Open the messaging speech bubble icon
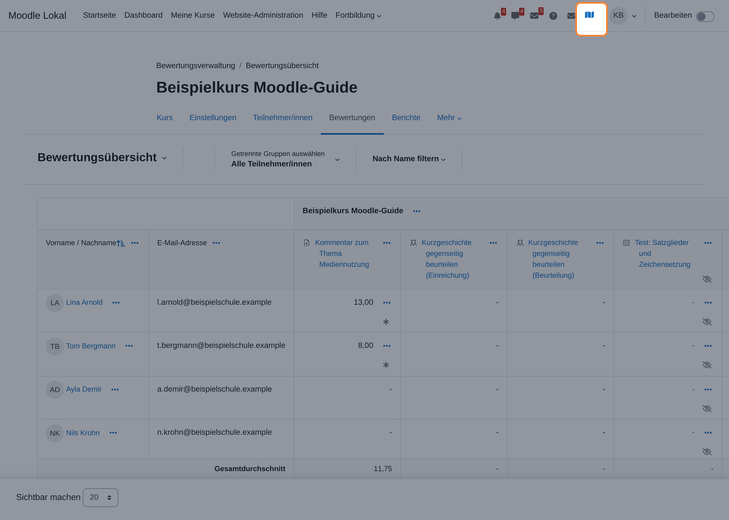Screen dimensions: 729x520 [515, 16]
